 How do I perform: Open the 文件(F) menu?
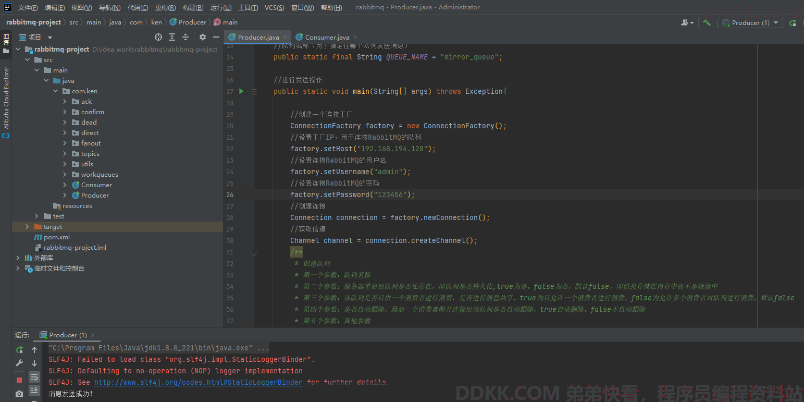[28, 7]
